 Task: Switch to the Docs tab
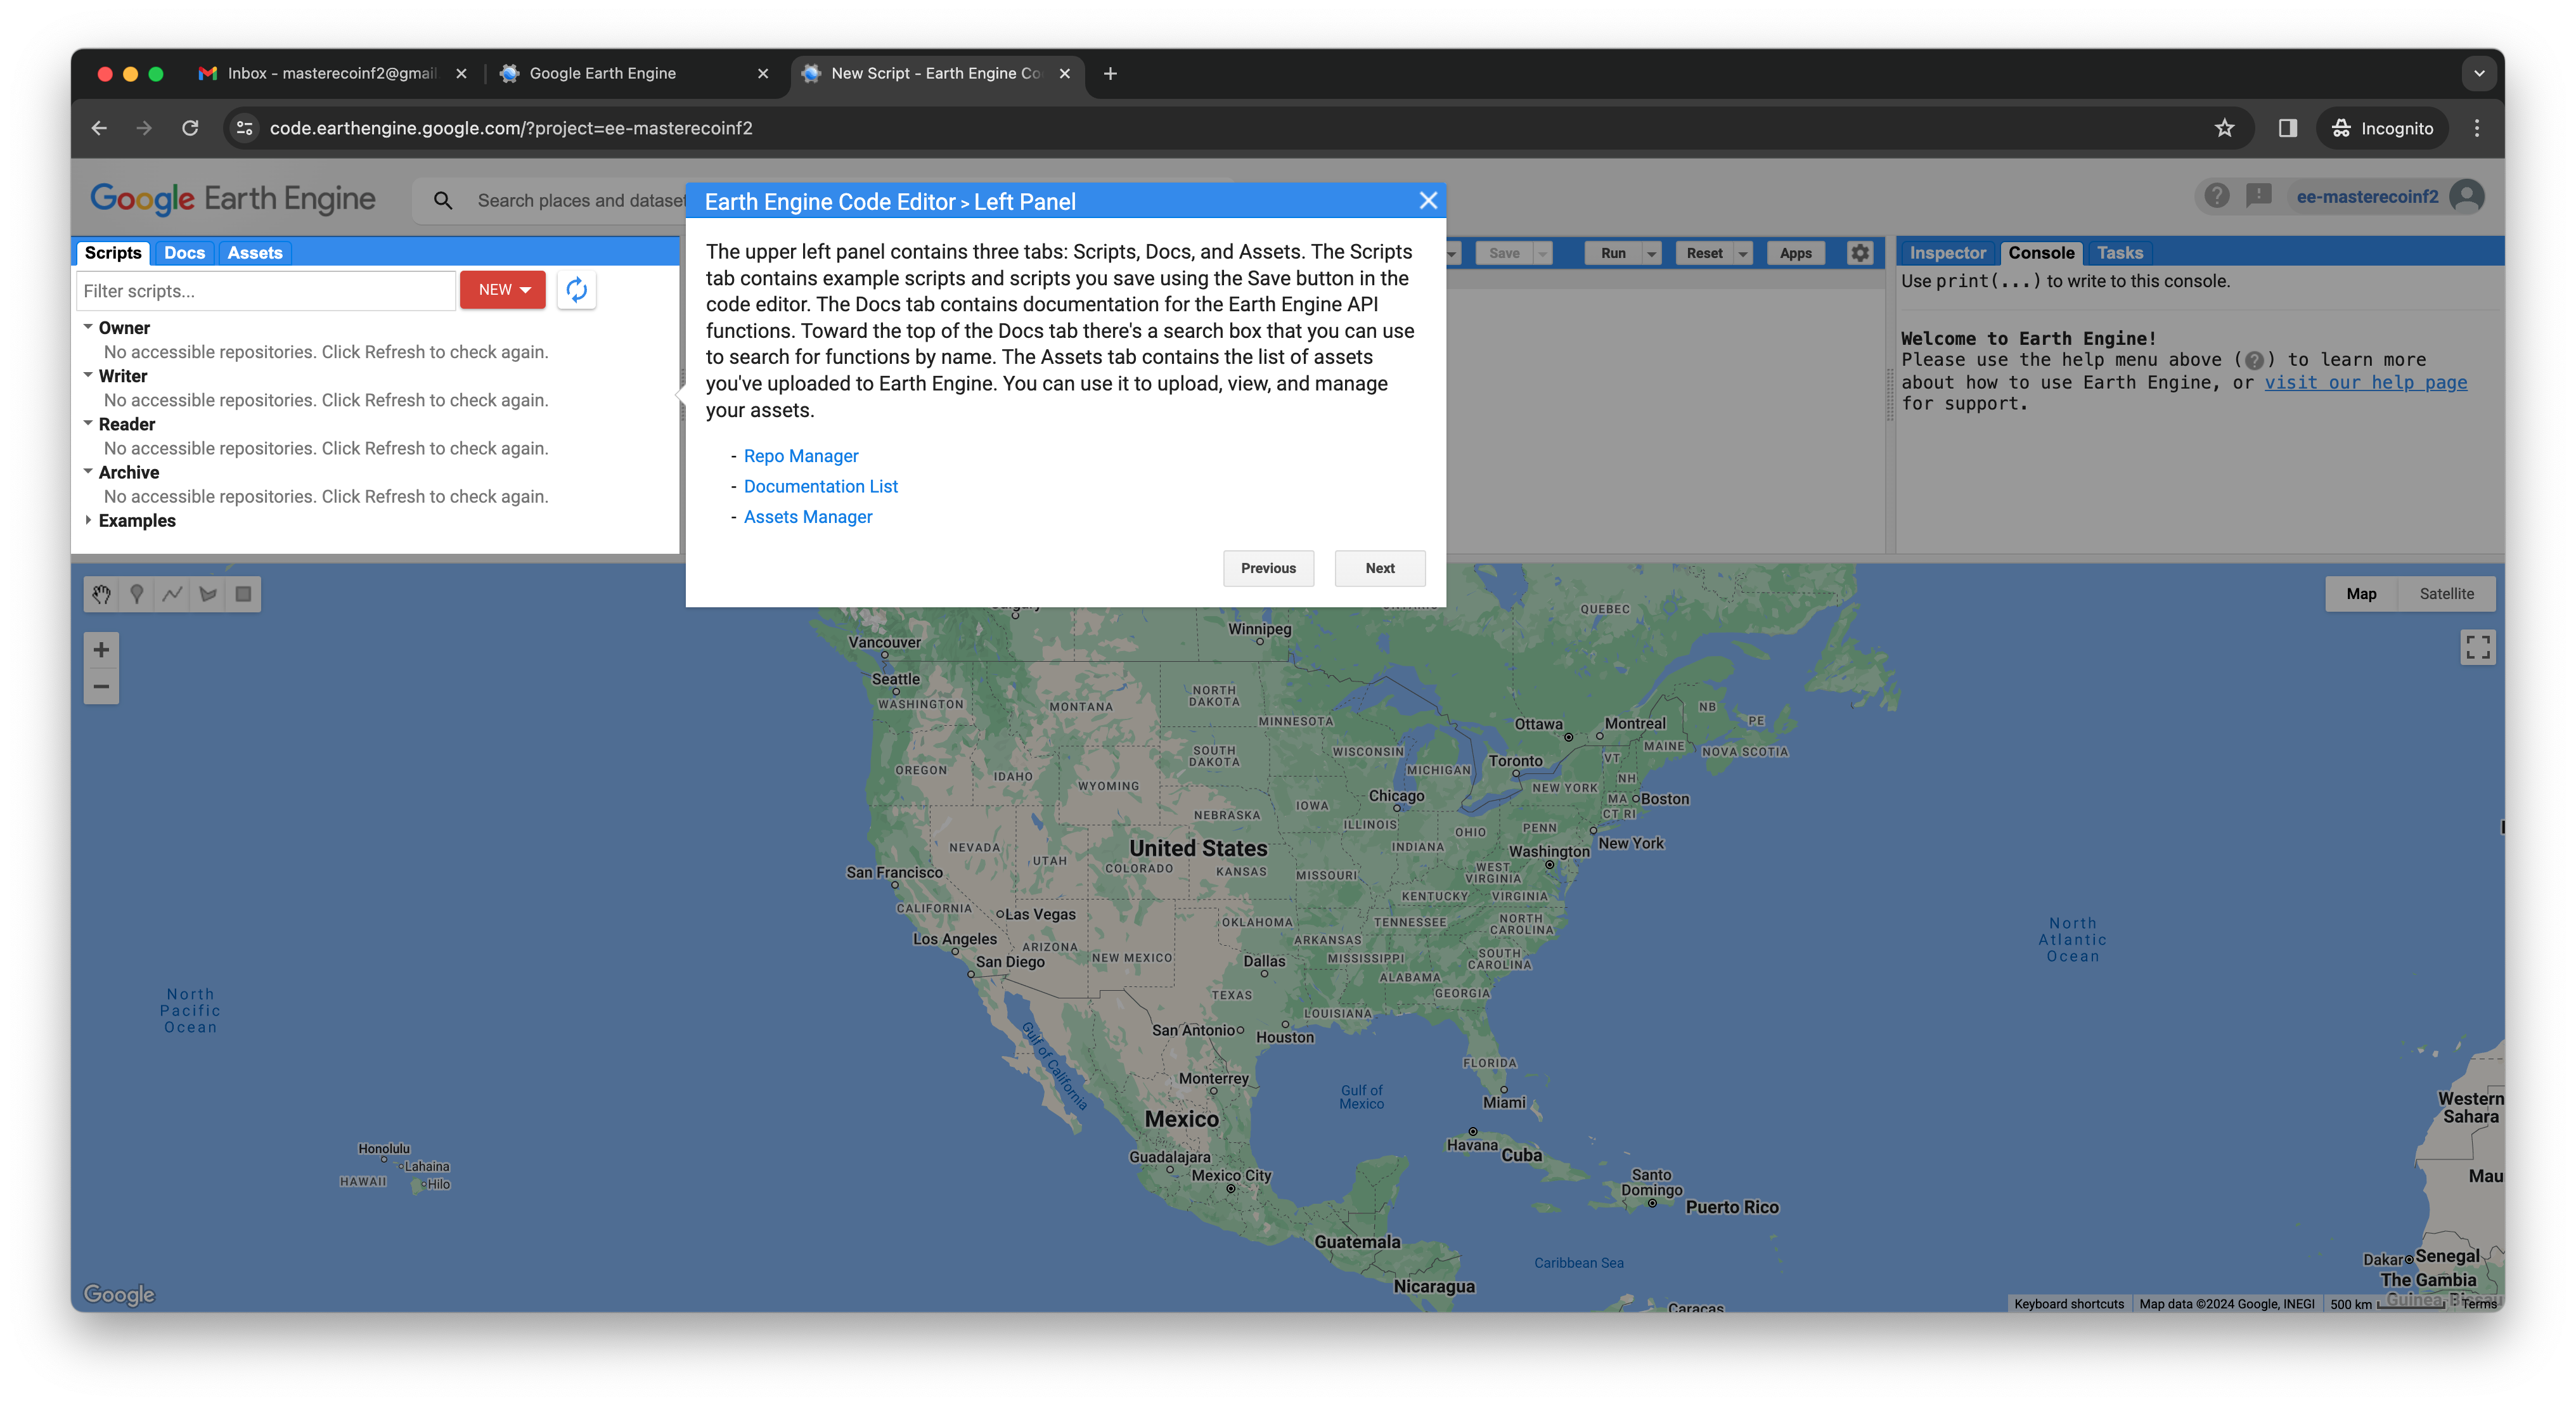pyautogui.click(x=184, y=253)
